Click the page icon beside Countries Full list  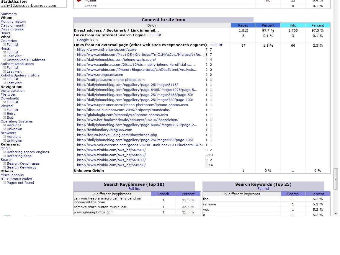tap(4, 45)
